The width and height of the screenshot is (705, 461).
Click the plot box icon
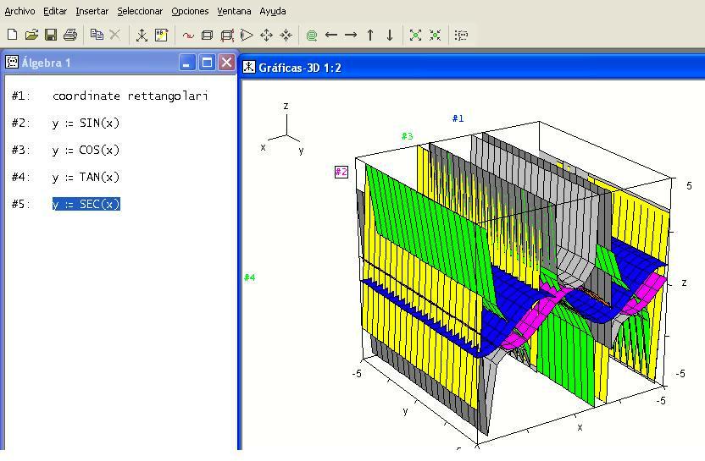coord(208,35)
